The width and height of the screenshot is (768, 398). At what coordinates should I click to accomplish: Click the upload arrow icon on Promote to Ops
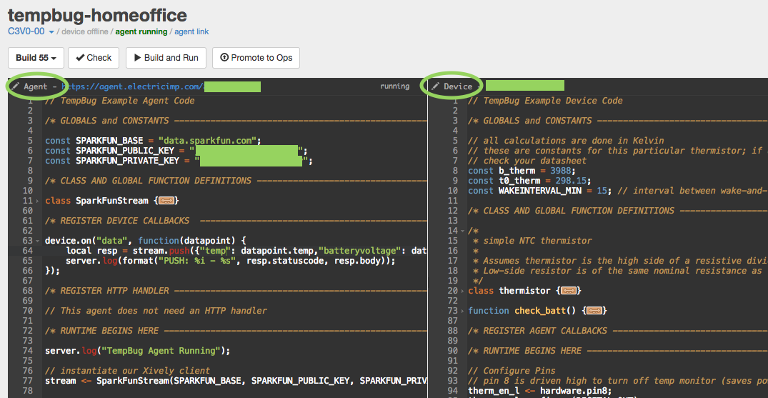(225, 58)
